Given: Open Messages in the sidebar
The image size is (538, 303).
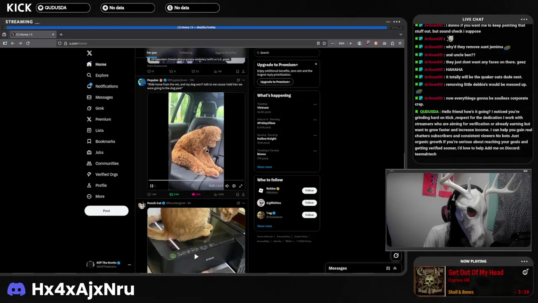Looking at the screenshot, I should 100,97.
